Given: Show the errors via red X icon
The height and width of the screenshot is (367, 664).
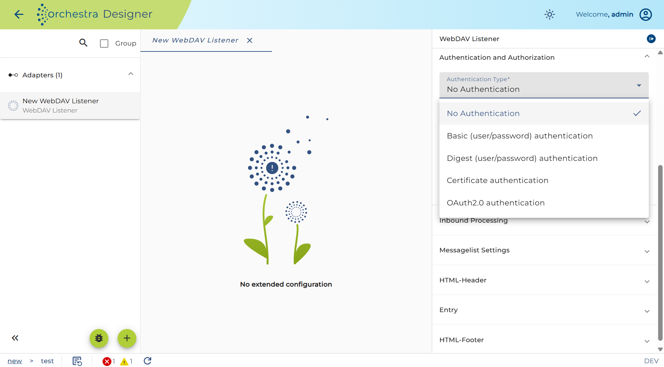Looking at the screenshot, I should tap(107, 361).
